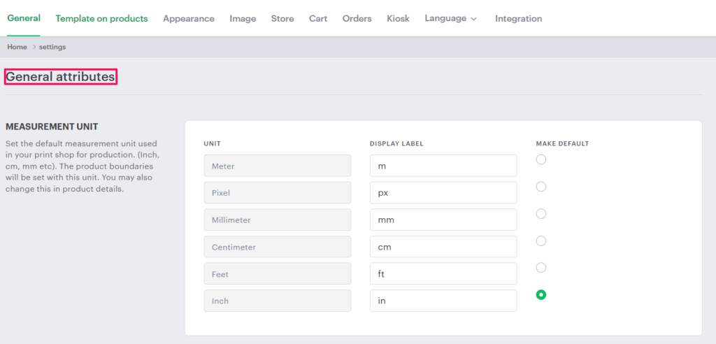Viewport: 716px width, 344px height.
Task: Make Meter the default unit
Action: [x=541, y=159]
